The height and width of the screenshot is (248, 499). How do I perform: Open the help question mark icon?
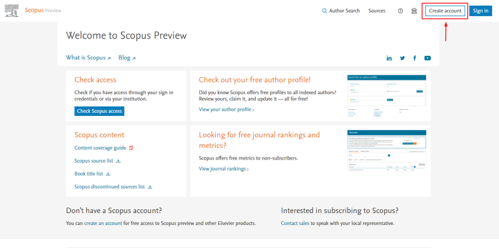coord(400,11)
